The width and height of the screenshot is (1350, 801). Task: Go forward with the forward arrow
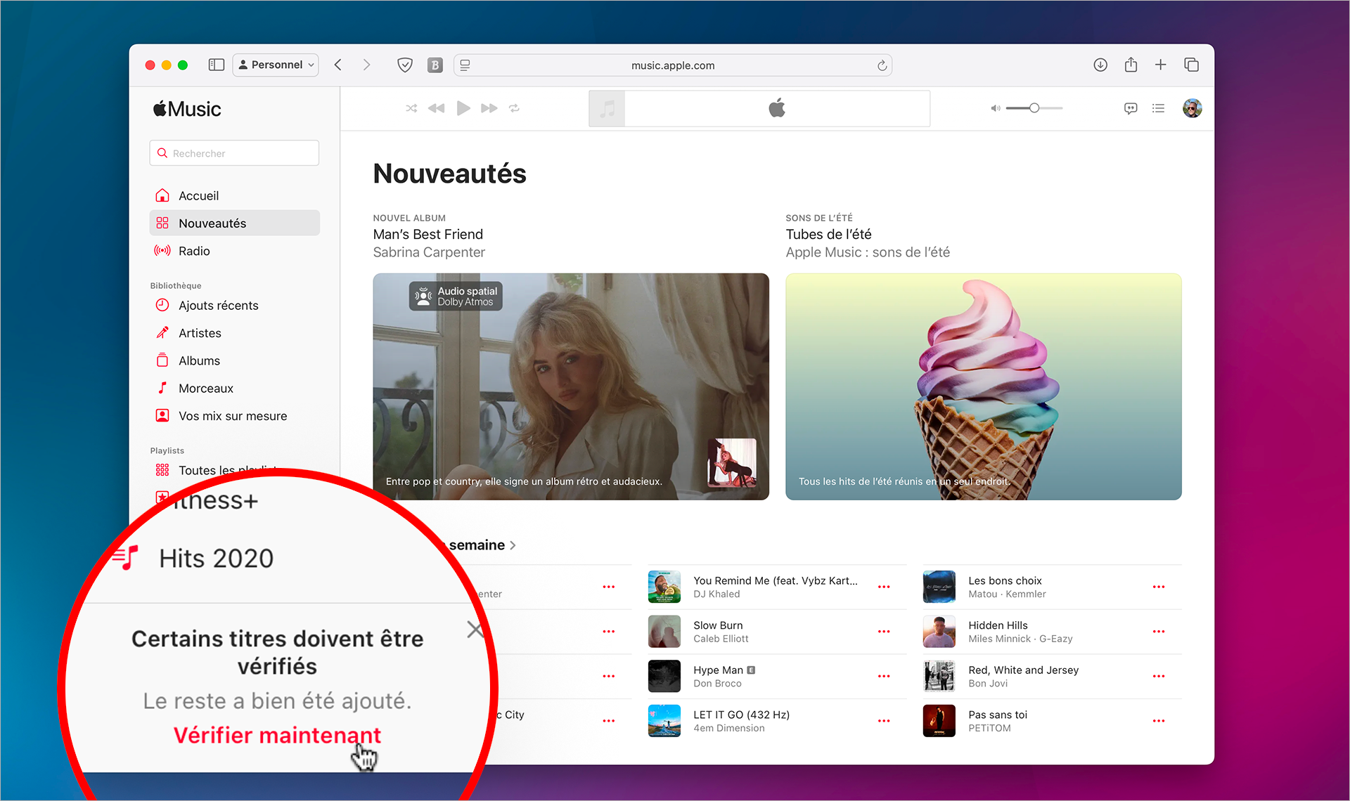click(x=366, y=65)
